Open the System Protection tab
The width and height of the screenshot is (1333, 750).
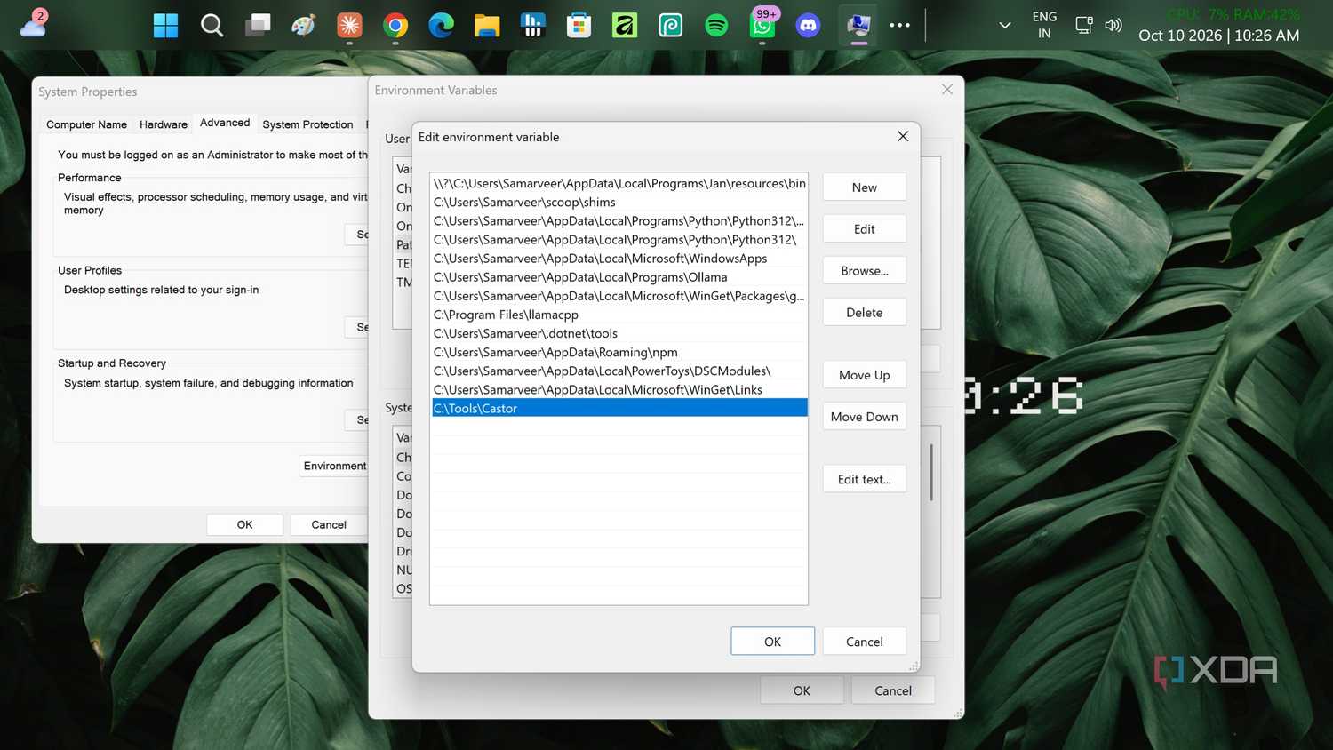pyautogui.click(x=307, y=124)
